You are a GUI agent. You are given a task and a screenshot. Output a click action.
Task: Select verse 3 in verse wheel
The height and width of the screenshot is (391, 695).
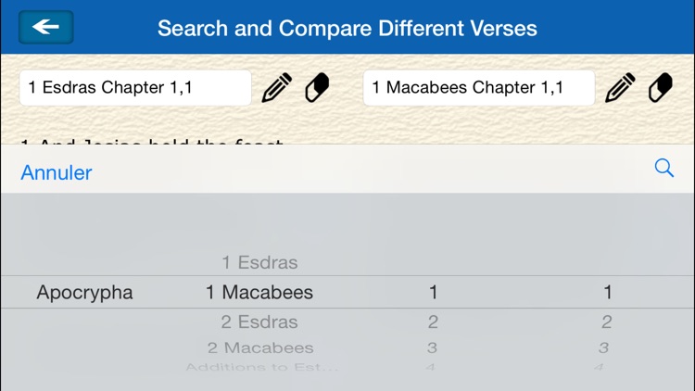[603, 347]
